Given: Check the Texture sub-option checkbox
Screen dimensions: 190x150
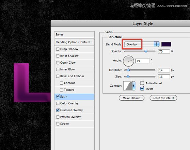Looking at the screenshot, I should [61, 90].
